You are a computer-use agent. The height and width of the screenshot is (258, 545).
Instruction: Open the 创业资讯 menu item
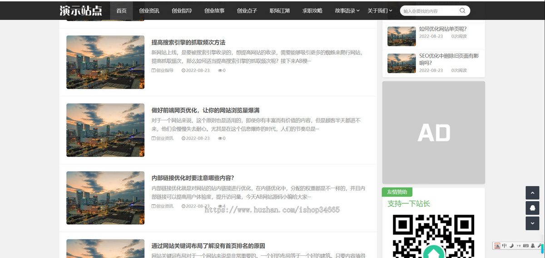tap(149, 10)
